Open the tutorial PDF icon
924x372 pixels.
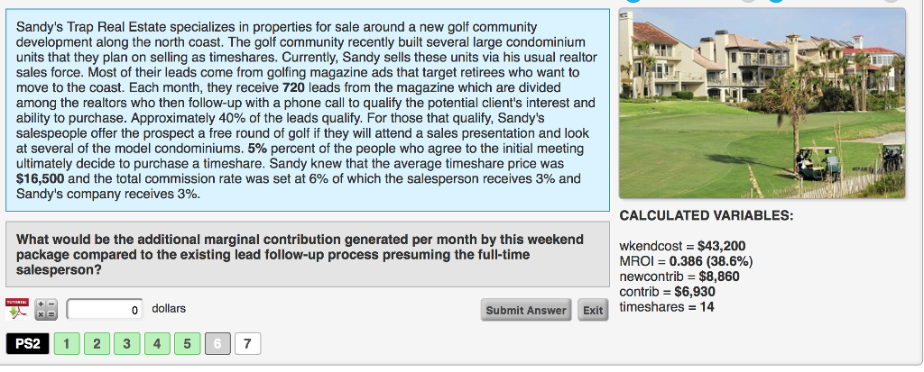click(16, 309)
